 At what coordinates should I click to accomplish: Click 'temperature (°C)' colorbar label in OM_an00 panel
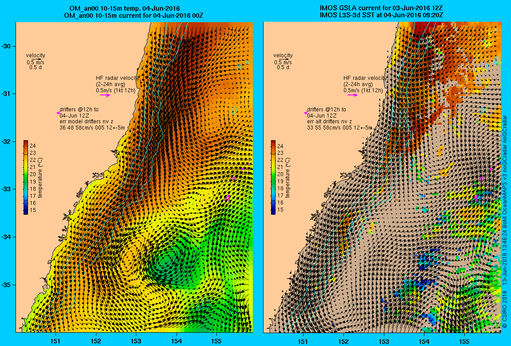click(x=40, y=178)
